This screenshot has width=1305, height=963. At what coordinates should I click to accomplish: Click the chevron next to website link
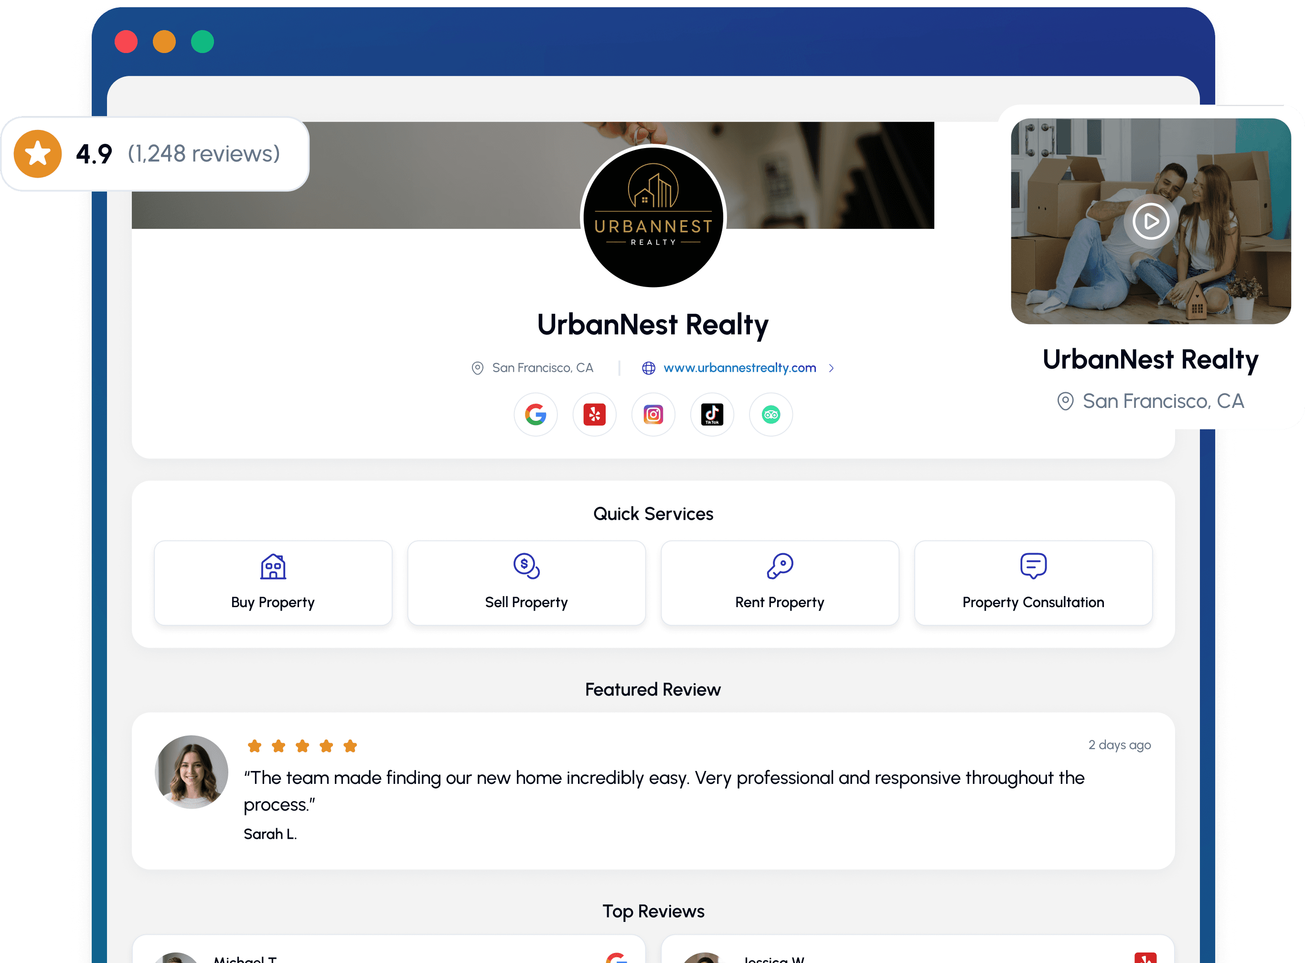coord(831,368)
